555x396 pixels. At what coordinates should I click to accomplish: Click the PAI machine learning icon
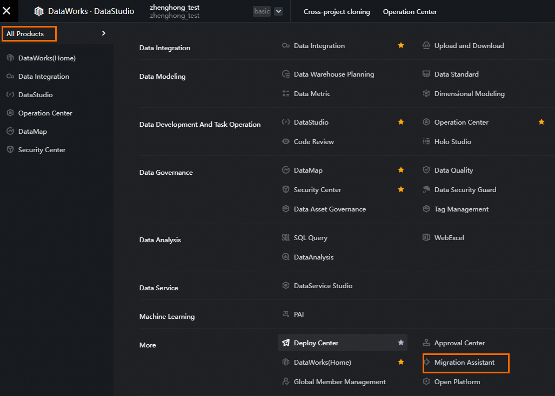pos(286,315)
